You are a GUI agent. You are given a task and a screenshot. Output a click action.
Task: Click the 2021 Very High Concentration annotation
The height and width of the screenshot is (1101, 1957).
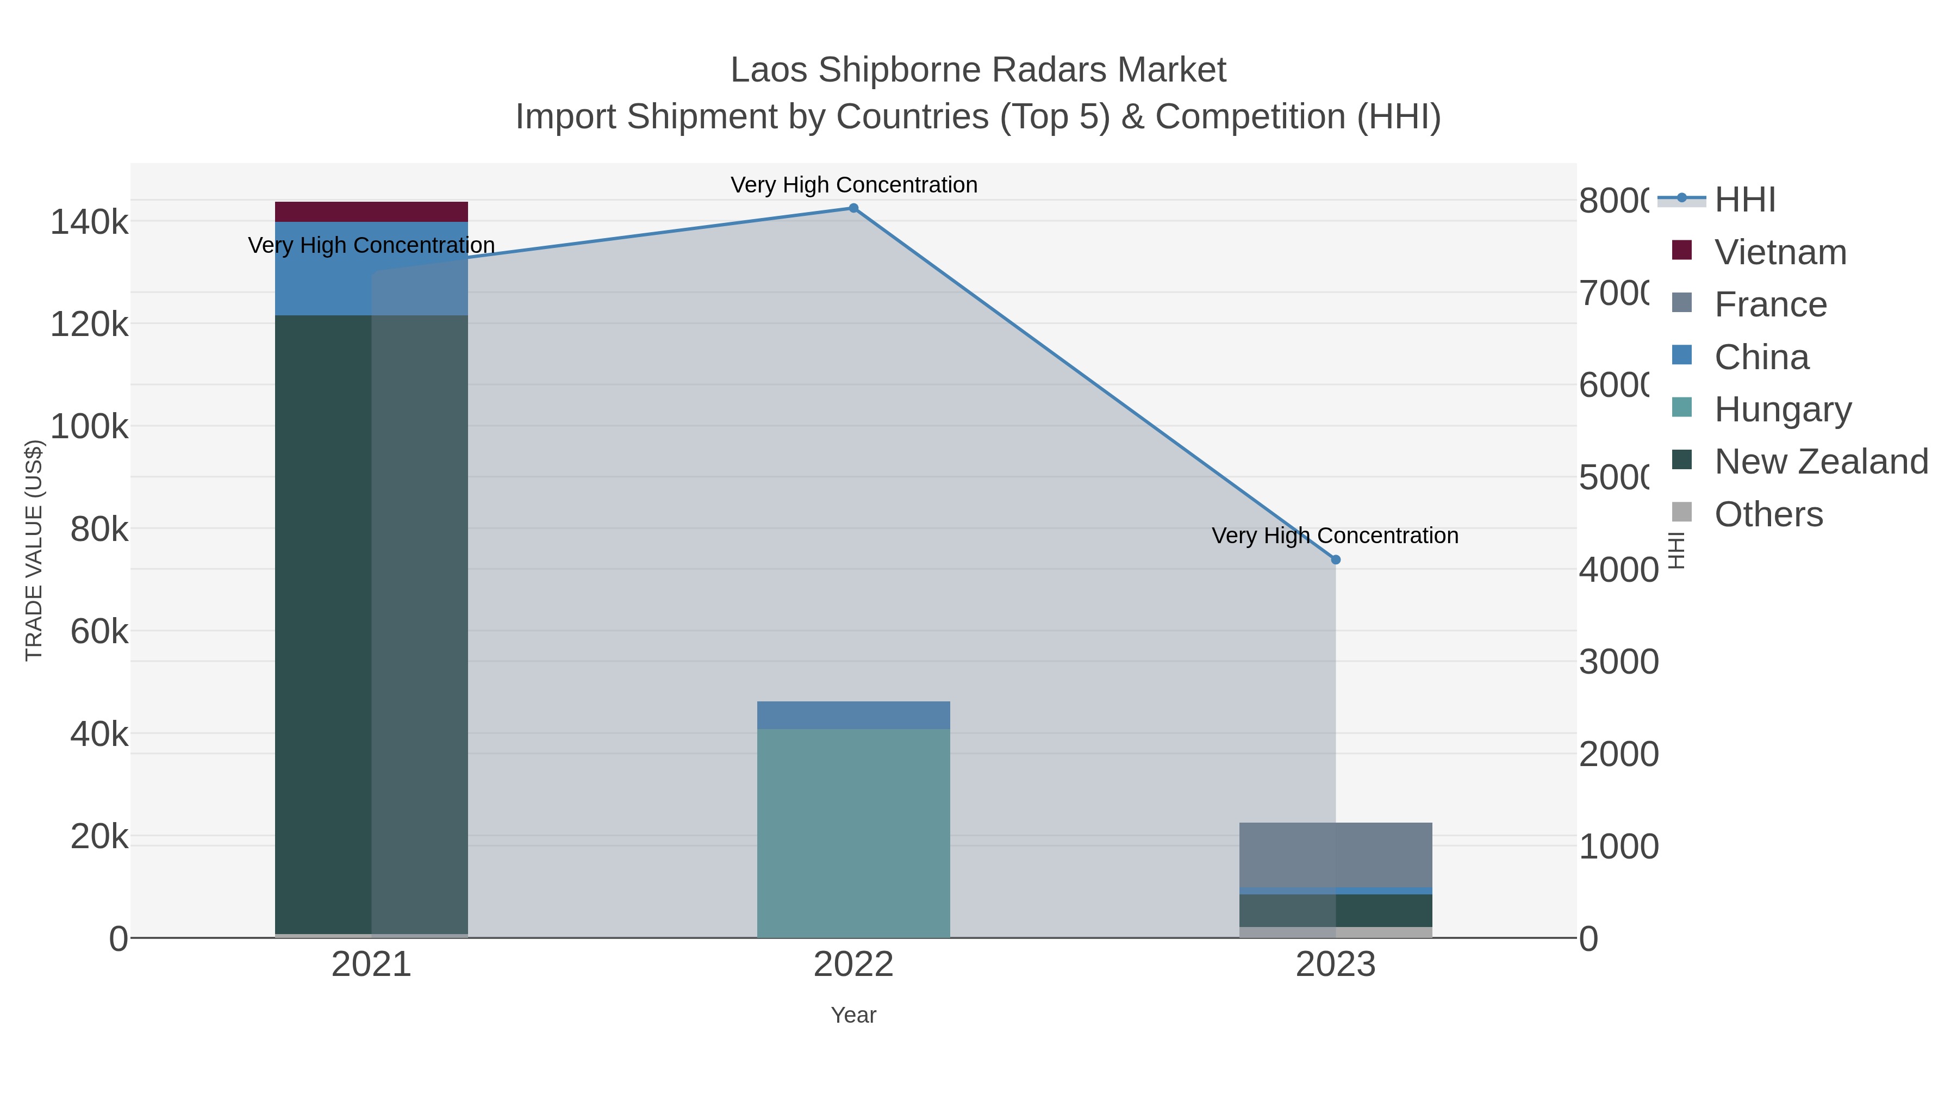[x=371, y=245]
